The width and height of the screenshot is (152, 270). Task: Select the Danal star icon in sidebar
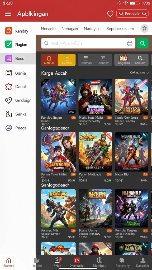click(x=9, y=86)
